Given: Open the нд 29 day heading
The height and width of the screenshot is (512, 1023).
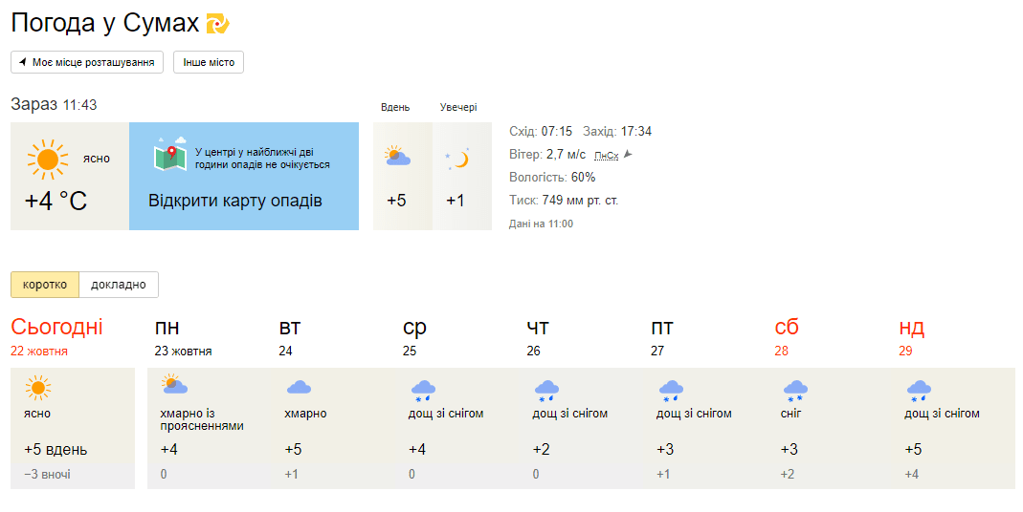Looking at the screenshot, I should (911, 337).
